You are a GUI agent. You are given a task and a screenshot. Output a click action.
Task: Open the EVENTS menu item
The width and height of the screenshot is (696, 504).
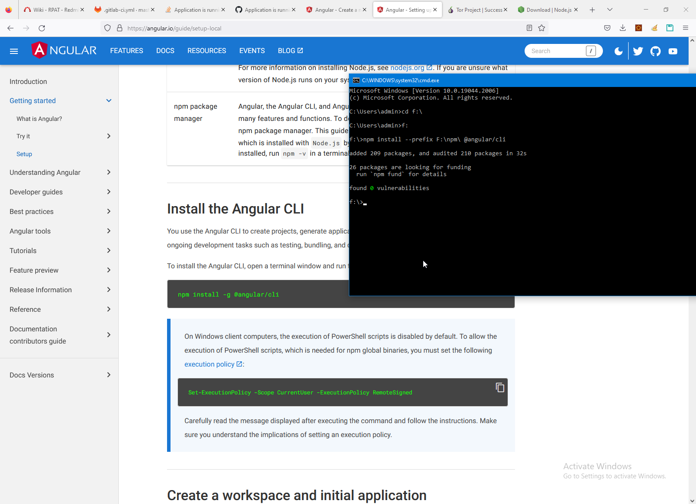coord(252,51)
